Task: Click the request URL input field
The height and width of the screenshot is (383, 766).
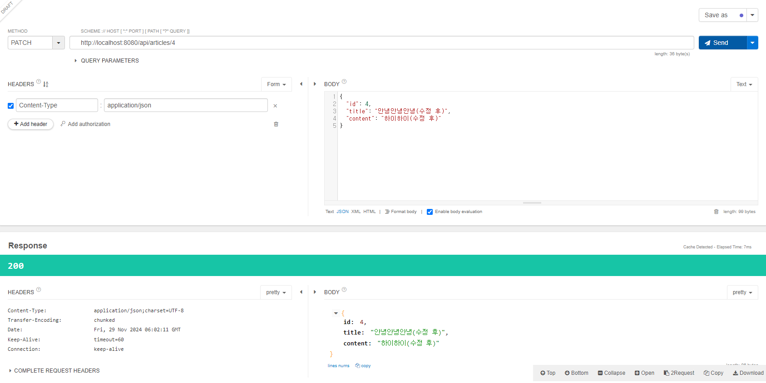Action: (x=381, y=43)
